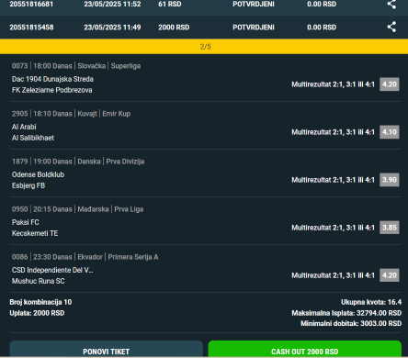
Task: Click the PONOVI TIKET button
Action: pos(106,350)
